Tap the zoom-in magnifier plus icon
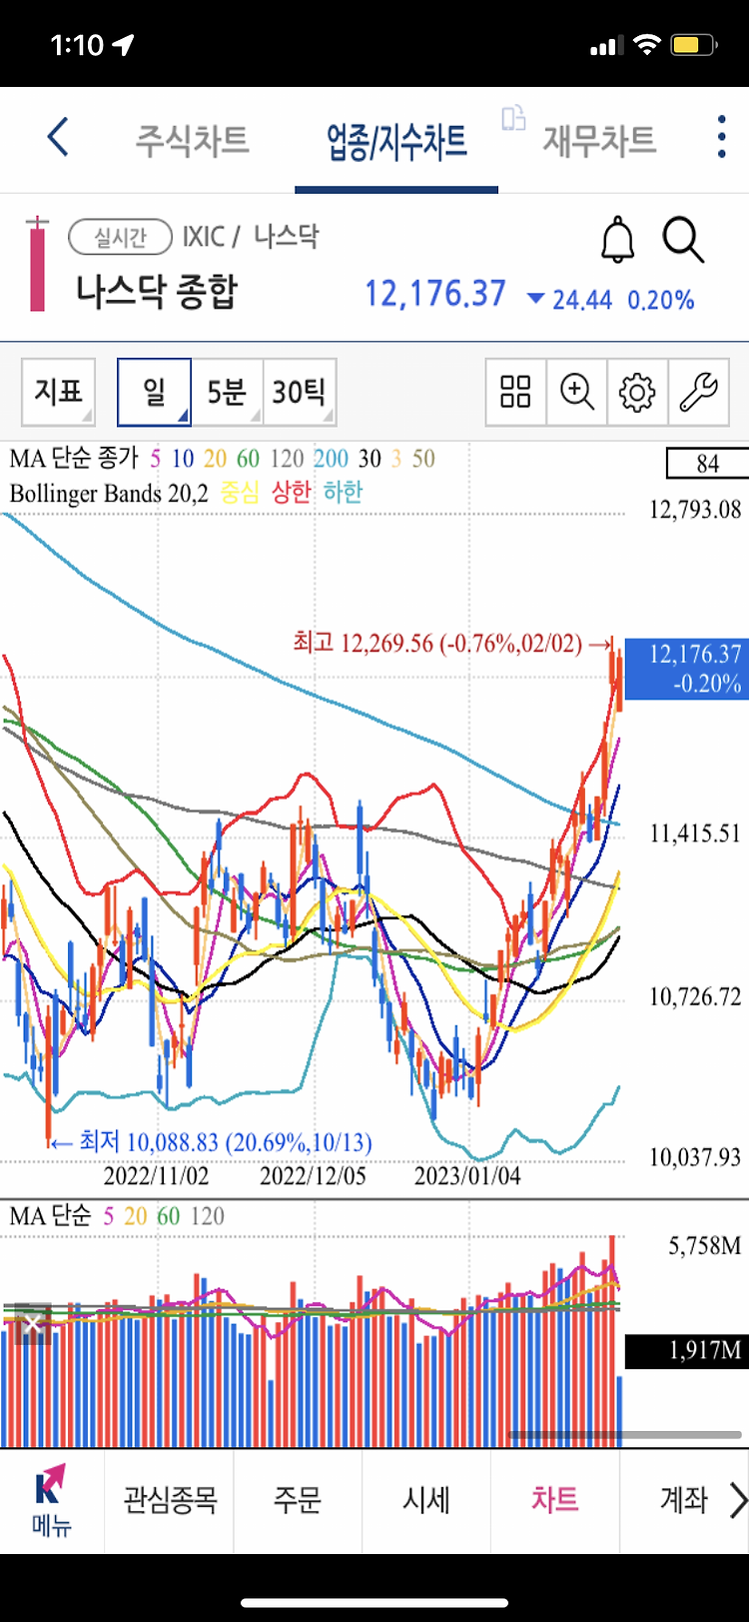 coord(576,392)
